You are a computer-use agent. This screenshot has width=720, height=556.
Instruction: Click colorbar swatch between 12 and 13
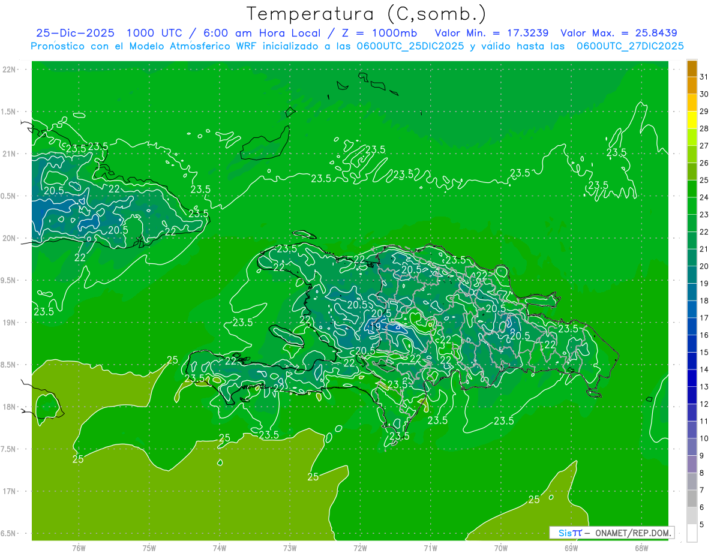pos(692,396)
